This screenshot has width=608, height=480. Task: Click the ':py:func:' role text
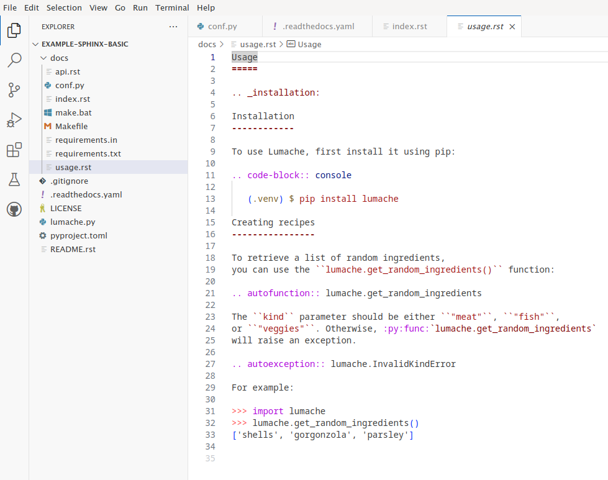406,328
